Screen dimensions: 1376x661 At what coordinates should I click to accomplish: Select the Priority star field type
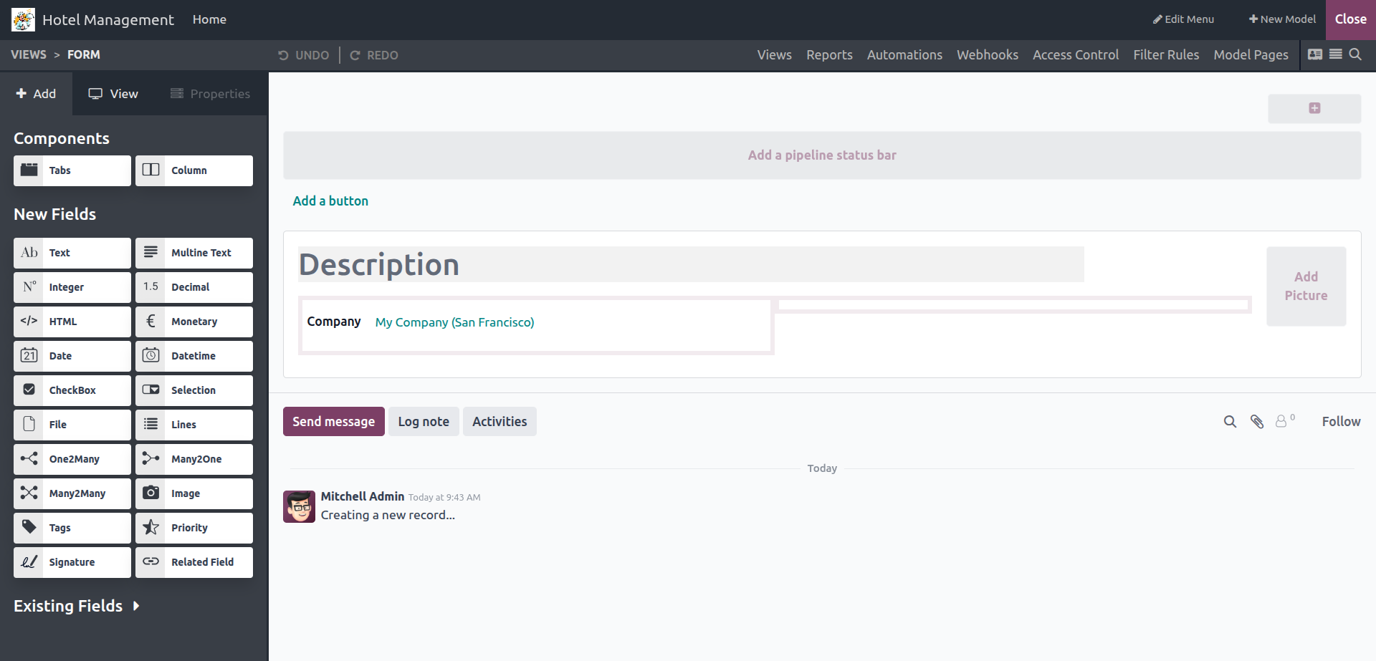(194, 528)
